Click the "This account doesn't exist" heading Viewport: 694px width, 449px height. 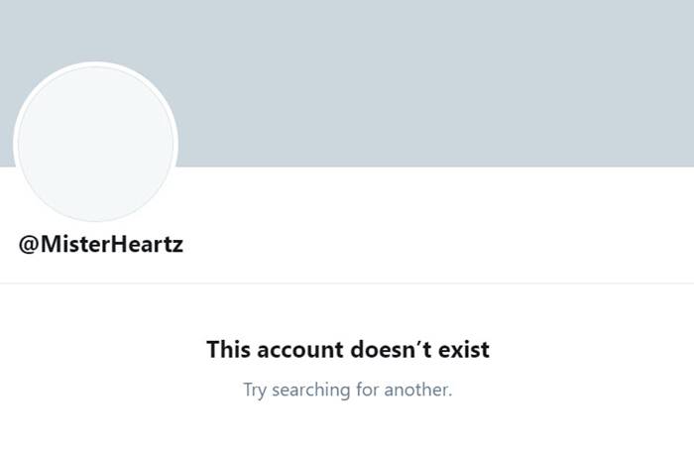[347, 349]
